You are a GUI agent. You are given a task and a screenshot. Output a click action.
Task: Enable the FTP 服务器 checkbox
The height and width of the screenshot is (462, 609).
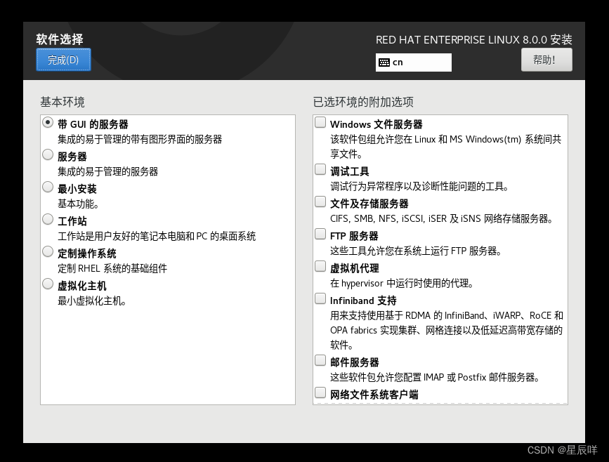[x=320, y=234]
